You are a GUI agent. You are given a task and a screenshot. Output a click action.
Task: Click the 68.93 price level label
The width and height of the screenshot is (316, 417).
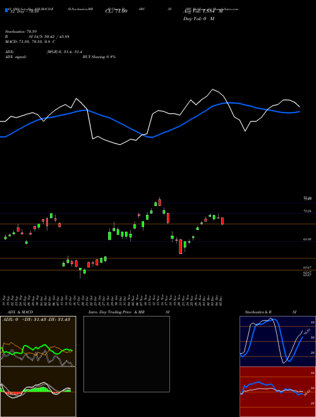[x=307, y=239]
